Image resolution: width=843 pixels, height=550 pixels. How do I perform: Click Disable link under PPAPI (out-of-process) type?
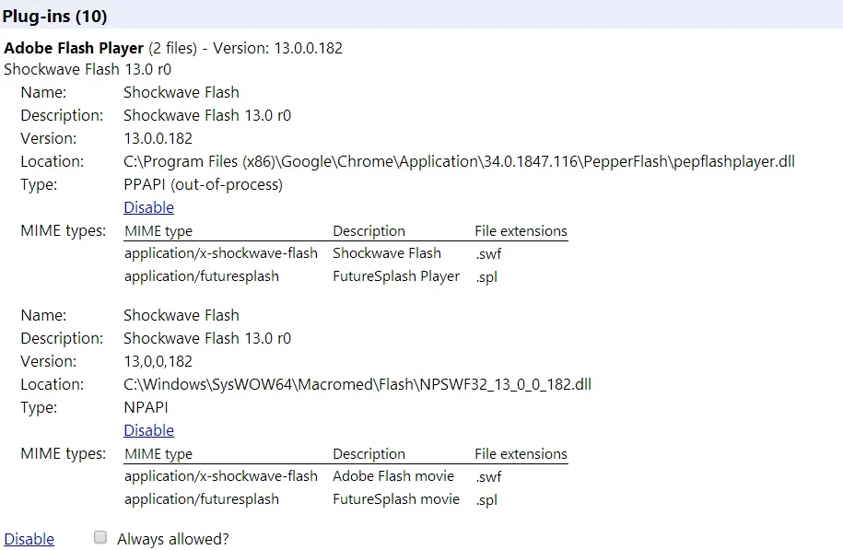(x=149, y=207)
